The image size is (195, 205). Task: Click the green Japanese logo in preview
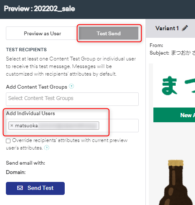178,85
